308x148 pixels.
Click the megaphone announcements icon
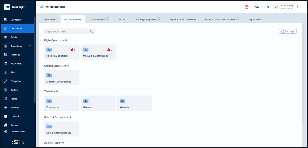click(268, 7)
